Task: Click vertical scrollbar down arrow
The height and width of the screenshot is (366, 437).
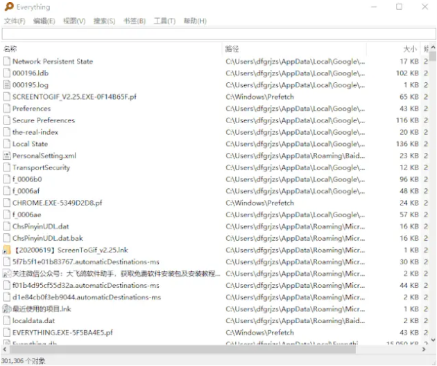Action: (433, 340)
